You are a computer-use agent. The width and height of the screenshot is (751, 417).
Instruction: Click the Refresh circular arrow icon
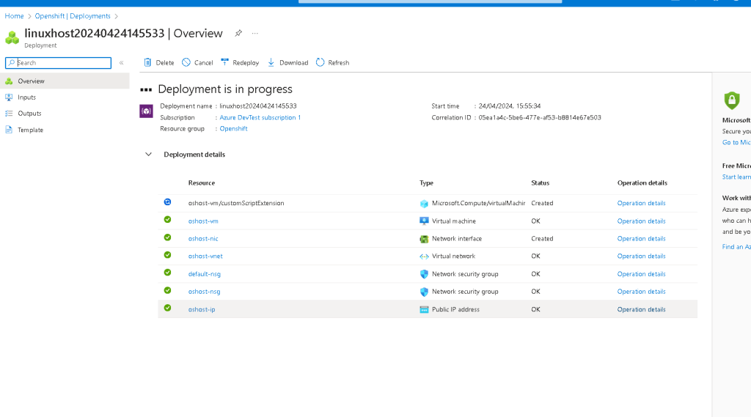(x=320, y=62)
